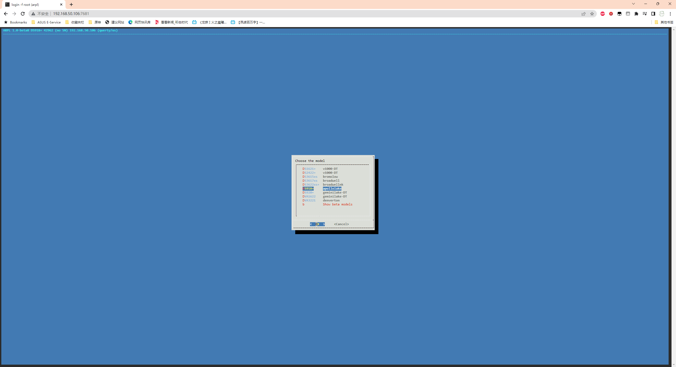This screenshot has height=367, width=676.
Task: Bookmark this page with the star
Action: pyautogui.click(x=592, y=14)
